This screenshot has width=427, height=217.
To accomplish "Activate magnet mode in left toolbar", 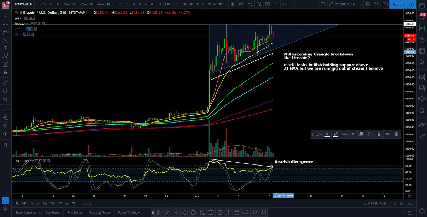I will click(x=5, y=110).
